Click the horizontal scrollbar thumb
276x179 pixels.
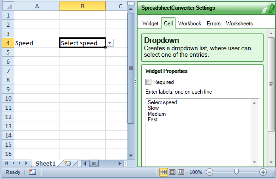pos(94,163)
